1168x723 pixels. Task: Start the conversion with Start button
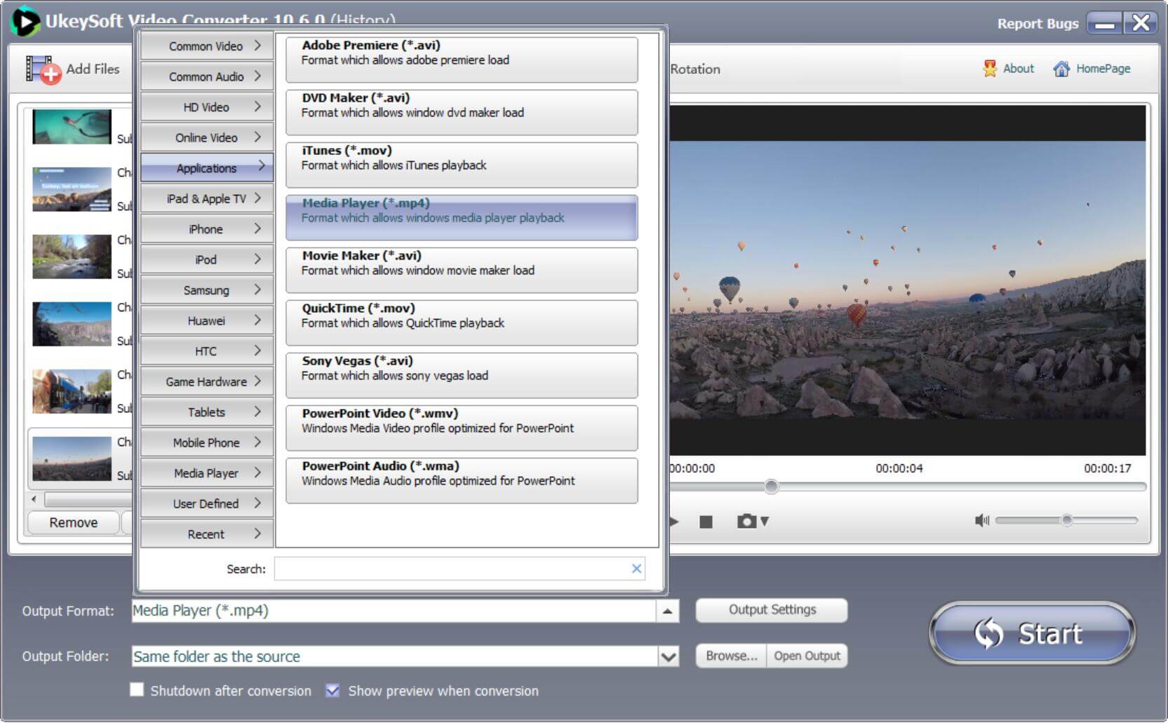point(1032,633)
